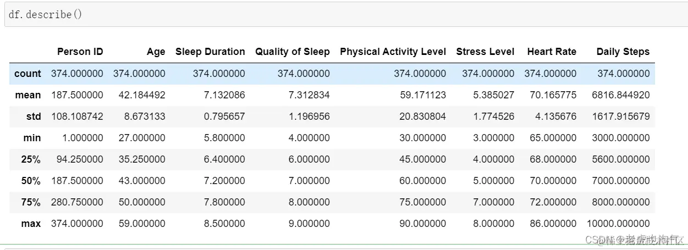Click 50% Age value 43.000000
This screenshot has height=250, width=688.
pyautogui.click(x=142, y=181)
